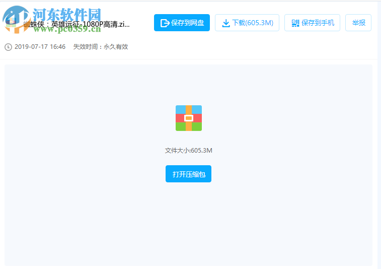This screenshot has width=381, height=269.
Task: Click the colorful zip archive file icon
Action: 189,118
